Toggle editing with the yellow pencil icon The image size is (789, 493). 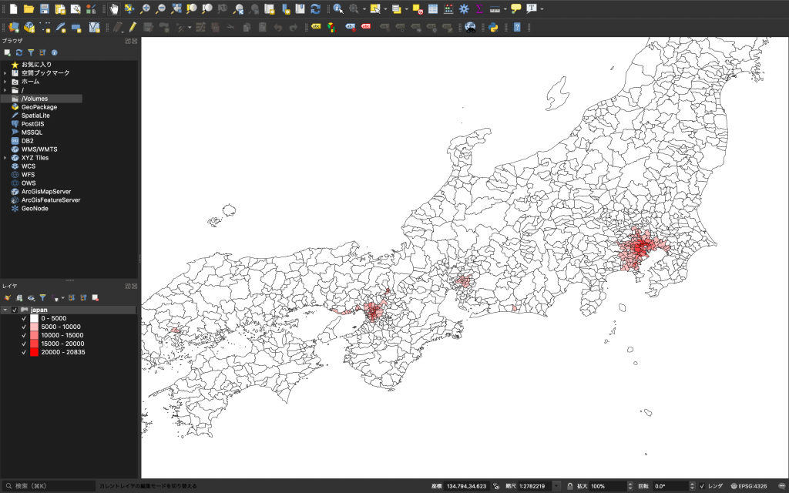point(133,27)
